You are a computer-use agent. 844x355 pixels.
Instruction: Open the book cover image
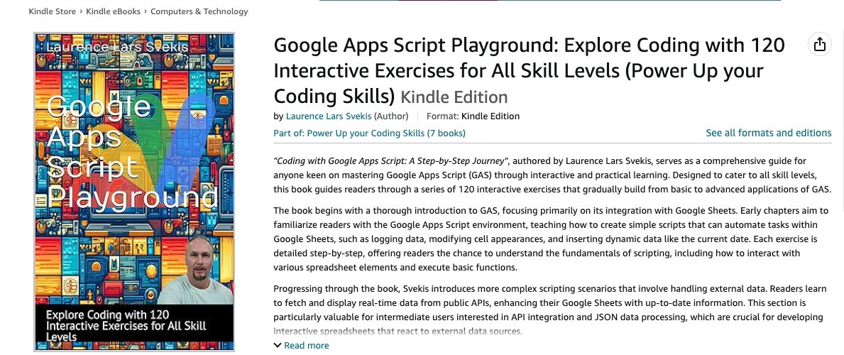(x=134, y=192)
